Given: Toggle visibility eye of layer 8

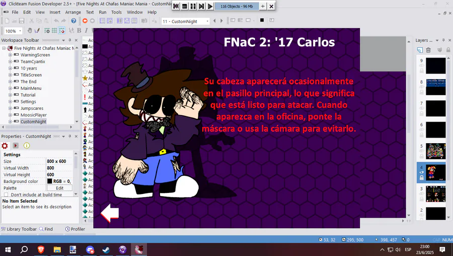Looking at the screenshot, I should [x=421, y=87].
